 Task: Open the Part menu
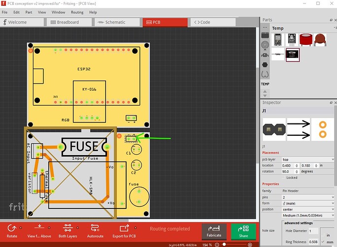click(x=29, y=12)
